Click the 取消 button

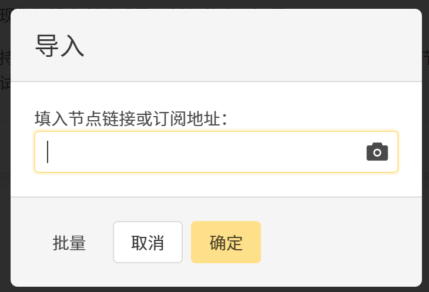[148, 242]
